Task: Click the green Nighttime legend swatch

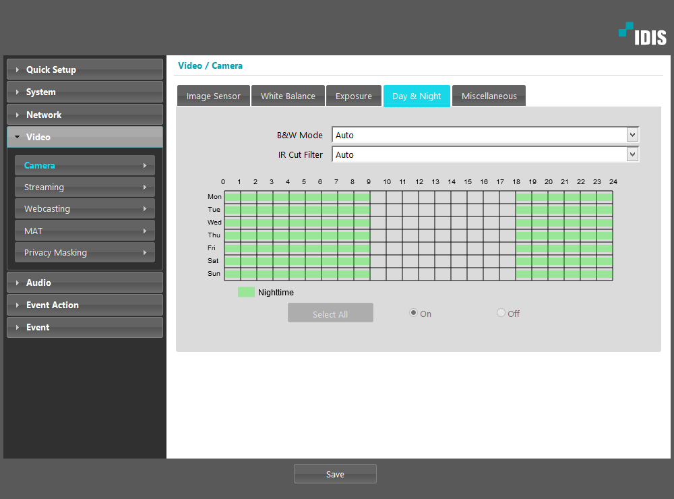Action: [246, 293]
